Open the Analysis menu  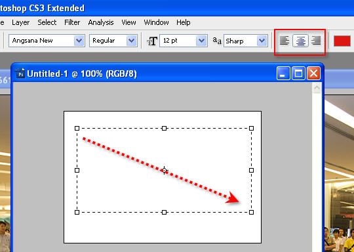101,22
